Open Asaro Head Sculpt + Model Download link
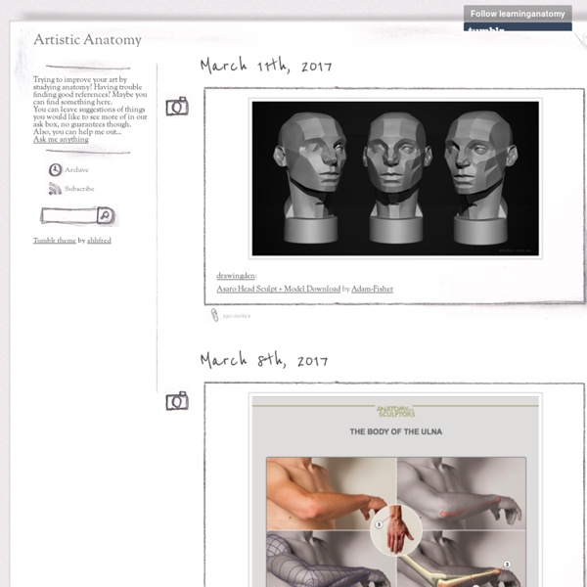Screen dimensions: 587x587 (279, 289)
